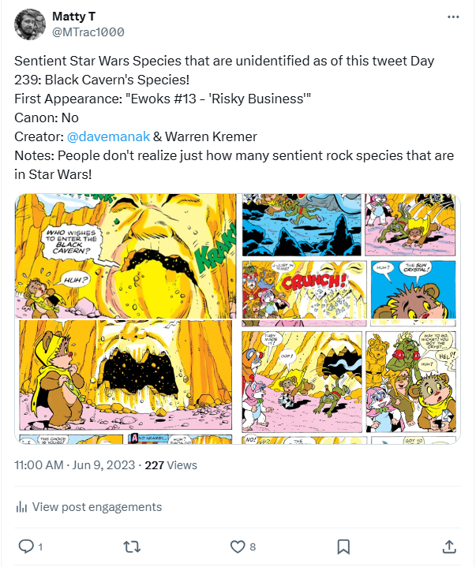476x567 pixels.
Task: Like the tweet with heart icon
Action: click(237, 546)
